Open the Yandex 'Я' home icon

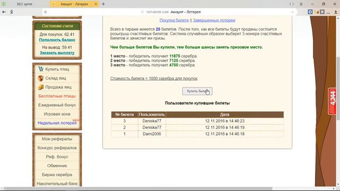tap(12, 12)
